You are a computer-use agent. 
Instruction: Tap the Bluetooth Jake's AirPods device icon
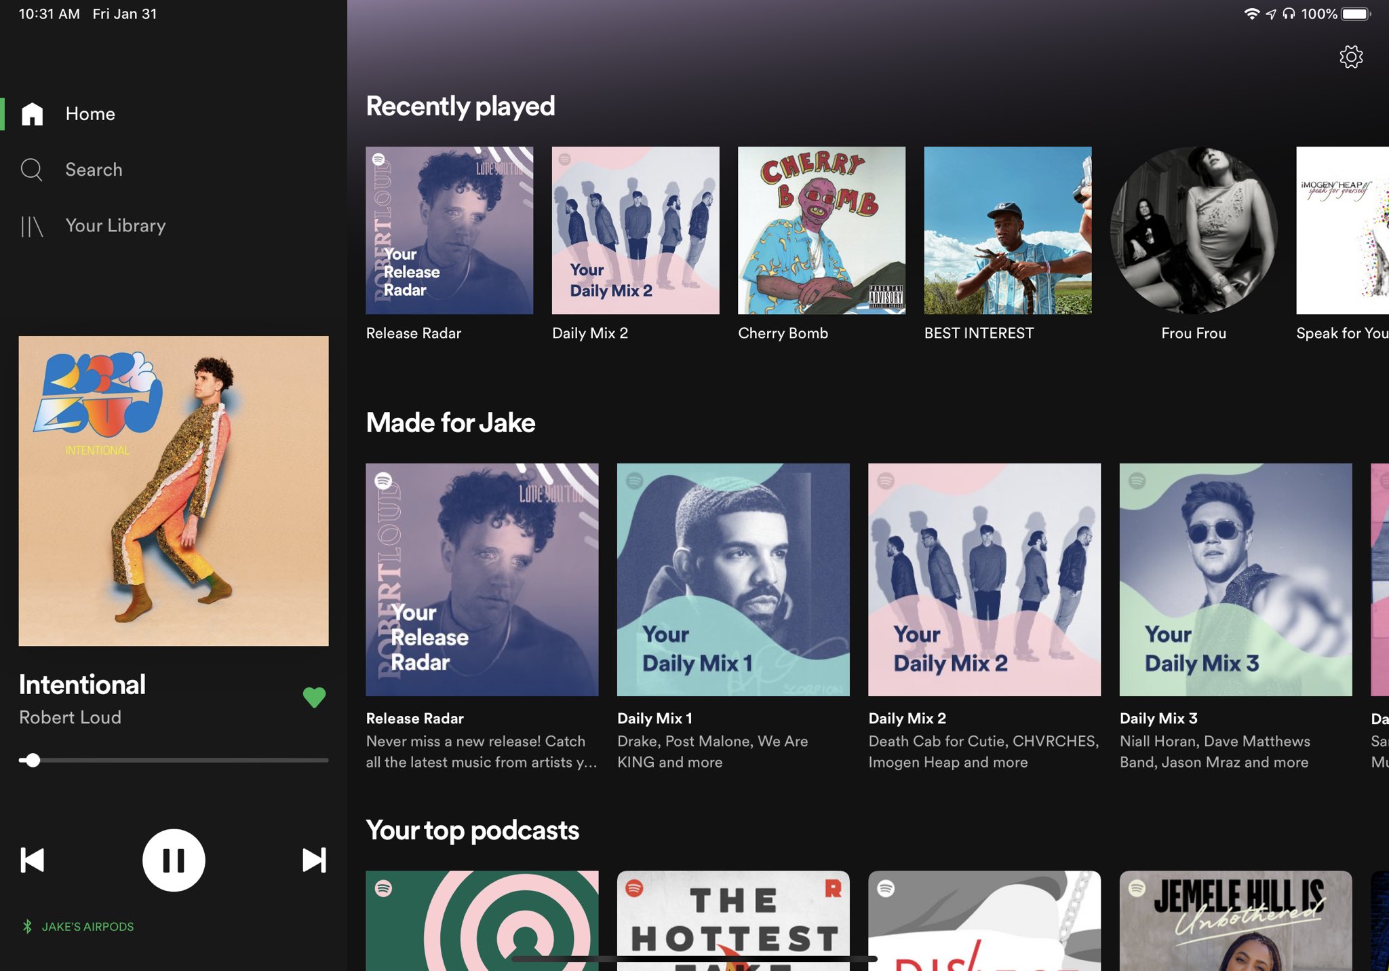coord(27,926)
